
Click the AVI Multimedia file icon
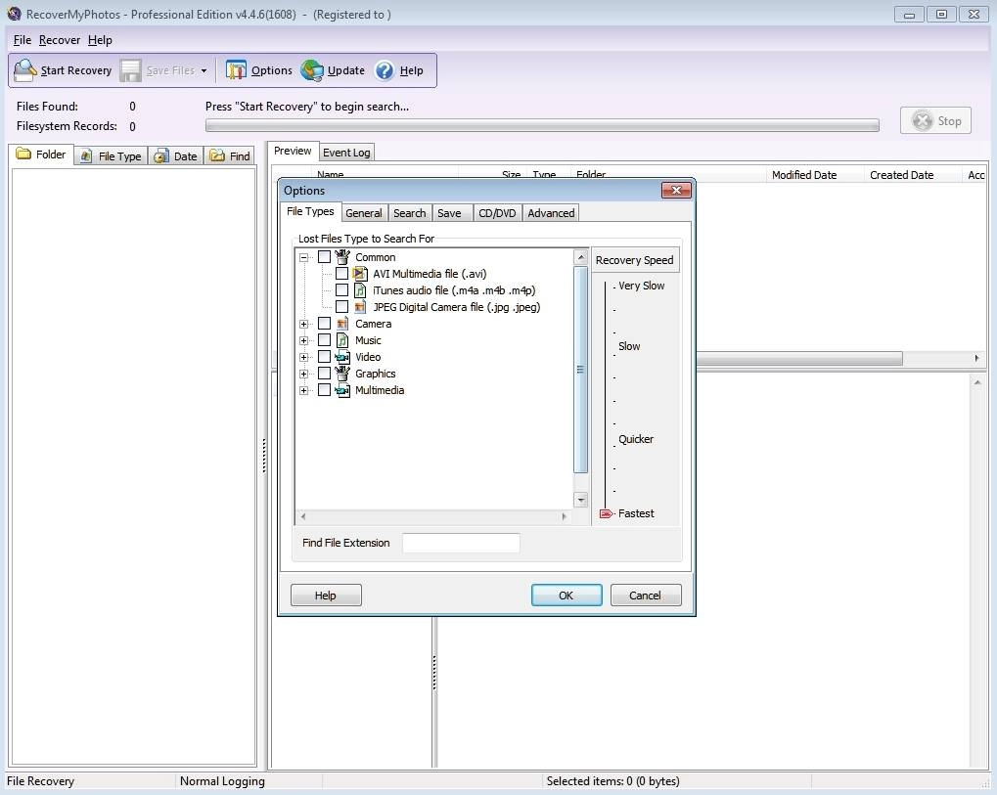(360, 274)
